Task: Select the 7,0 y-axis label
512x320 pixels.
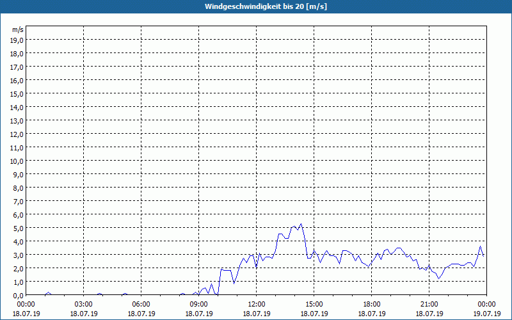Action: (x=17, y=201)
